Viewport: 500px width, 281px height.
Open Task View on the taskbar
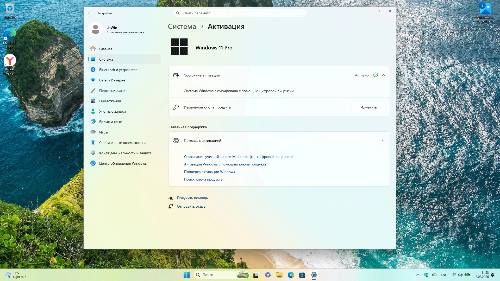[x=256, y=275]
